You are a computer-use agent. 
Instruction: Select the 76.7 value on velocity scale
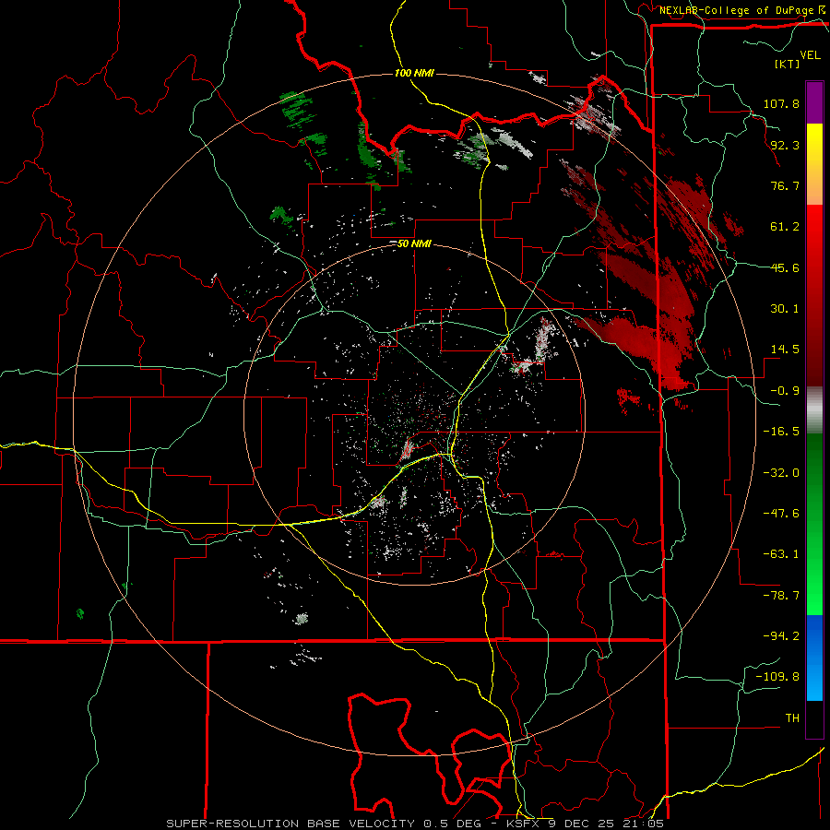[785, 185]
